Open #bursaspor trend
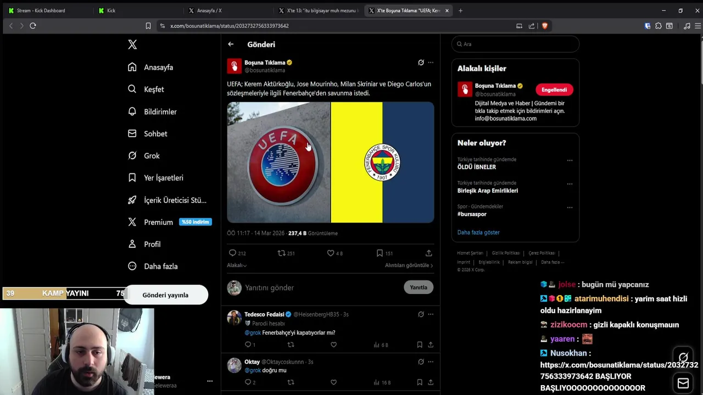703x395 pixels. (x=472, y=215)
